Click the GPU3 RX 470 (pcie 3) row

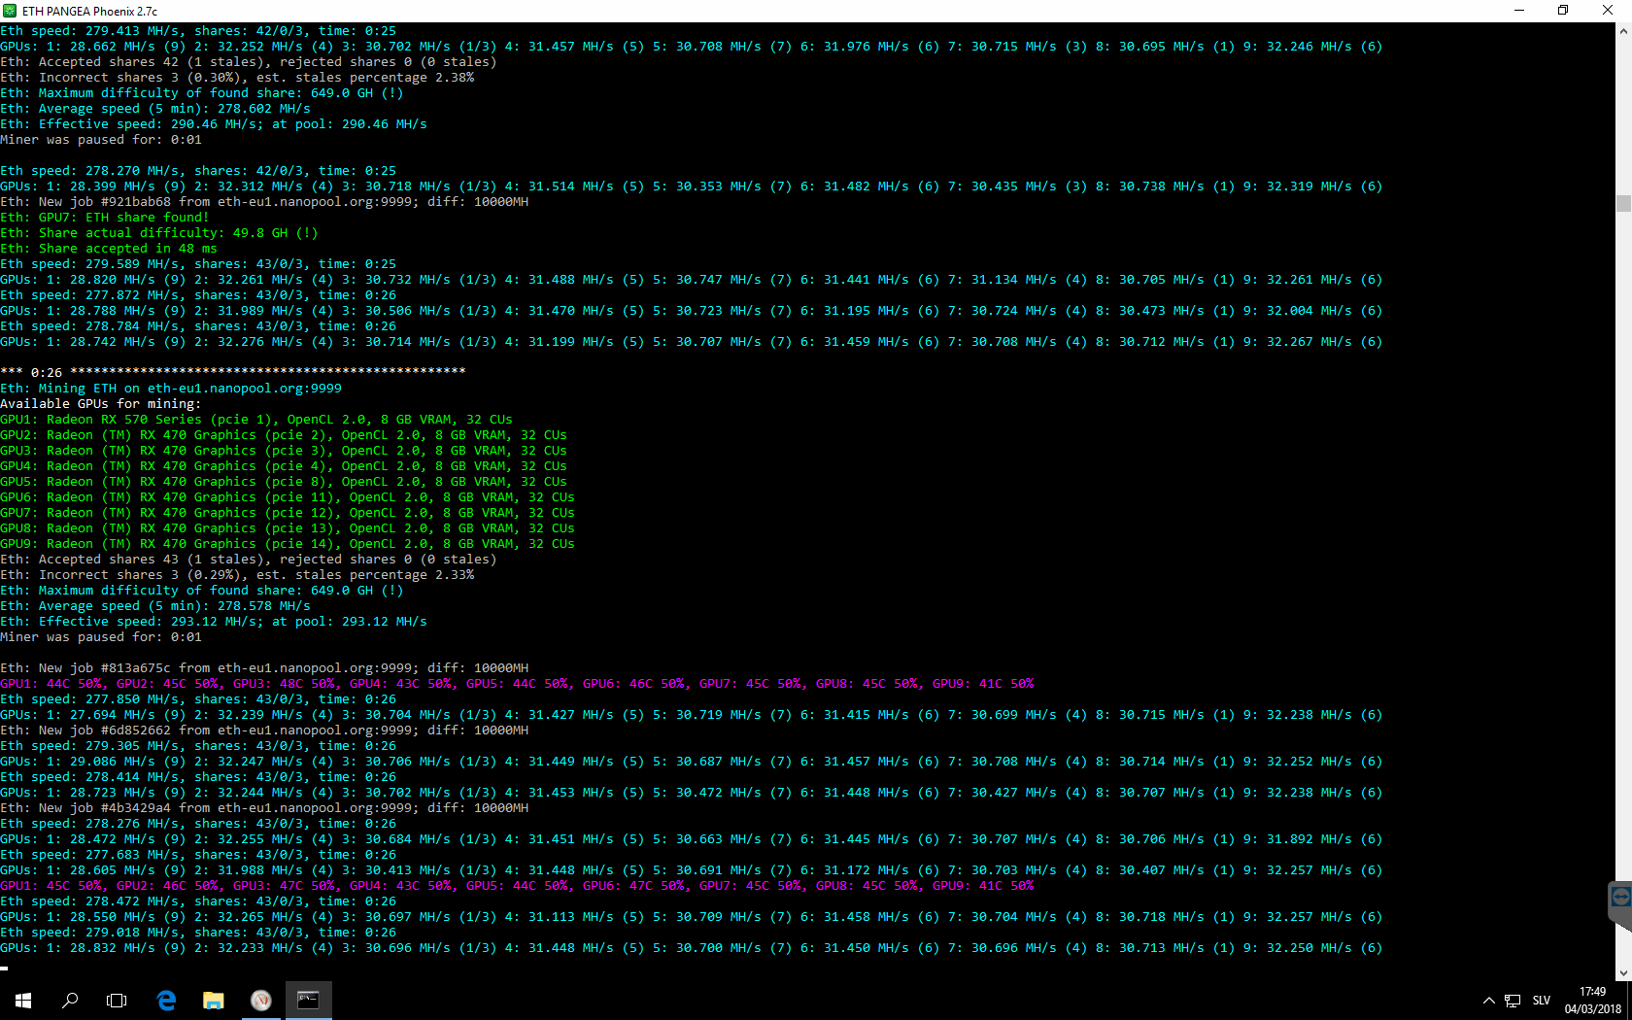pyautogui.click(x=284, y=451)
